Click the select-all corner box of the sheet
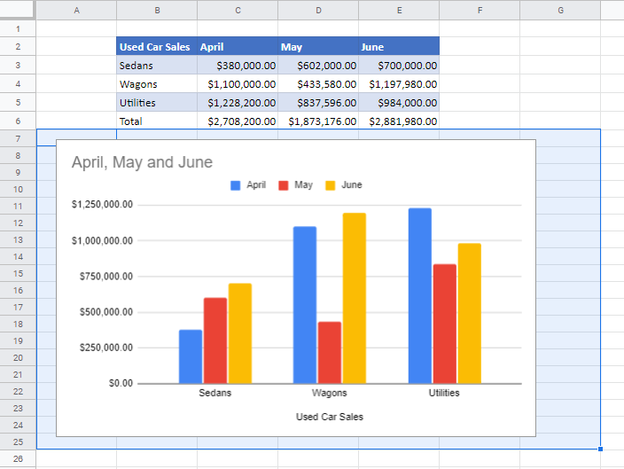The width and height of the screenshot is (624, 469). 18,10
